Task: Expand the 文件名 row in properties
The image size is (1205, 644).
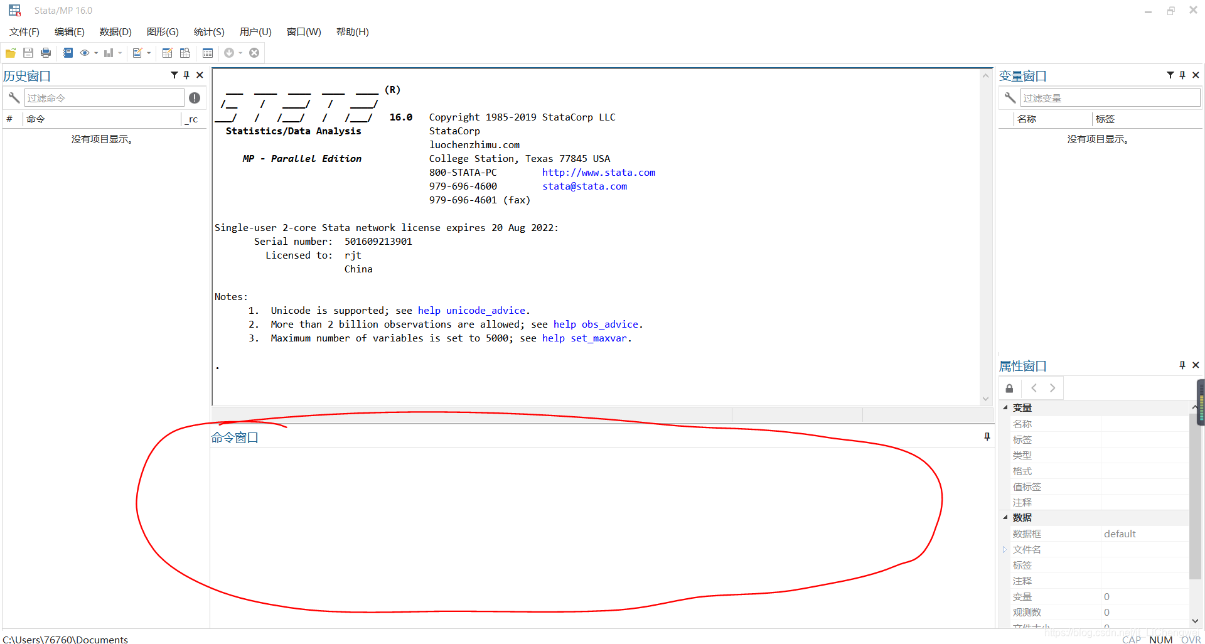Action: click(x=1005, y=549)
